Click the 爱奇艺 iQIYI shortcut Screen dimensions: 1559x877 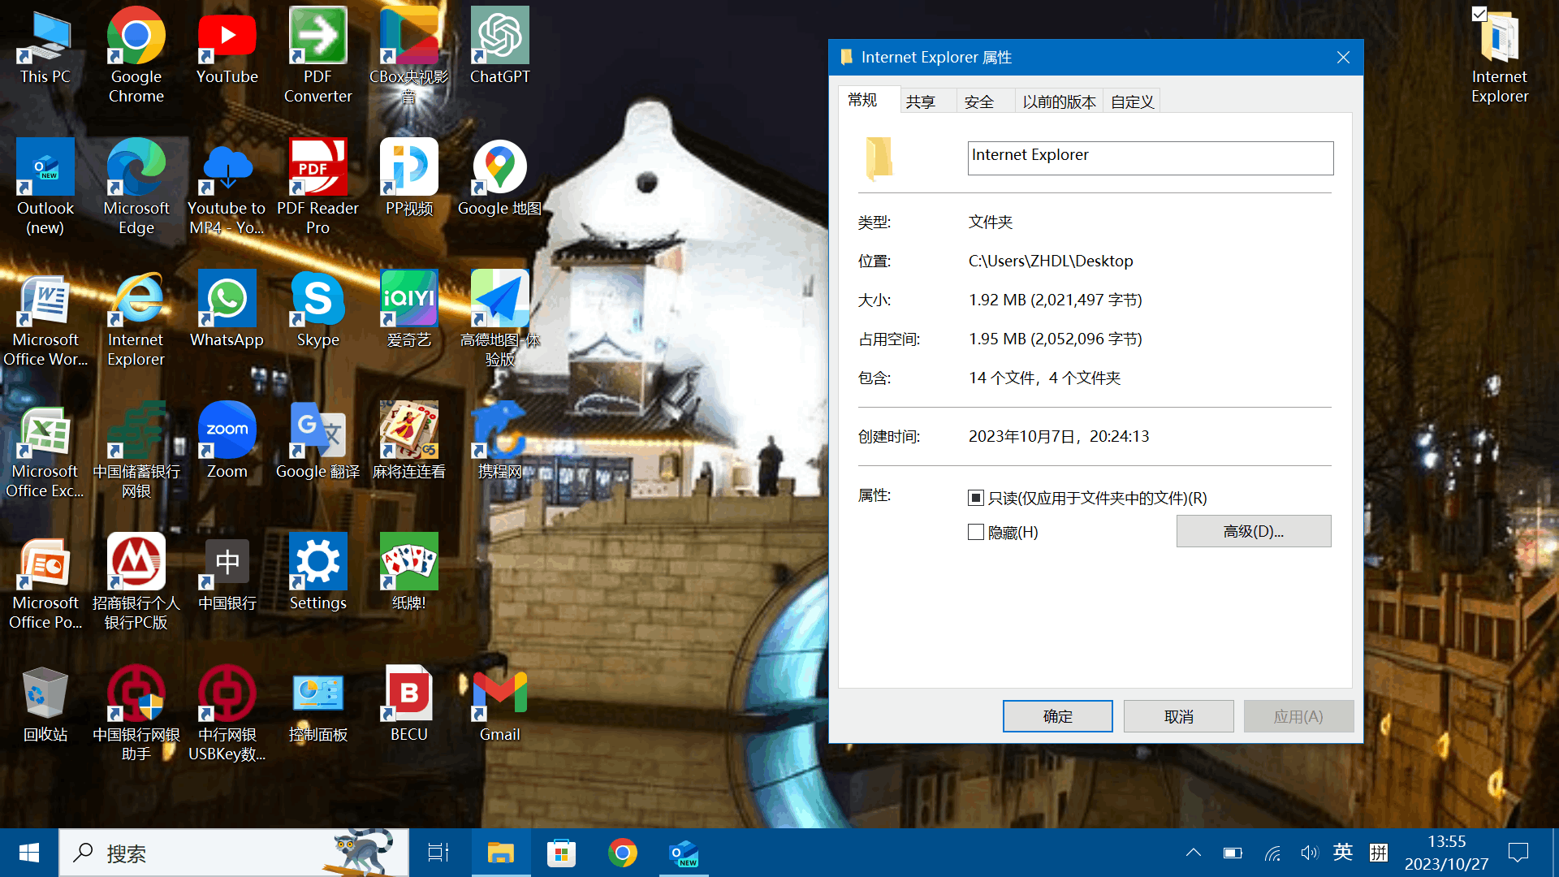tap(408, 300)
